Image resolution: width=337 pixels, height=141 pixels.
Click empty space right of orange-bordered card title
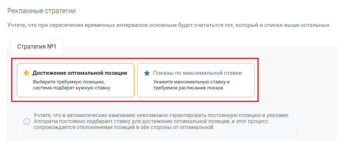pyautogui.click(x=131, y=73)
